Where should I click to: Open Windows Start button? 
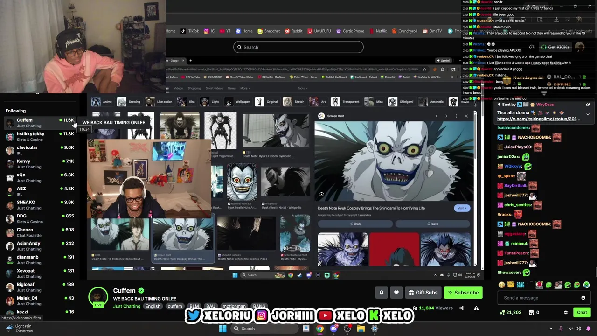coord(222,329)
